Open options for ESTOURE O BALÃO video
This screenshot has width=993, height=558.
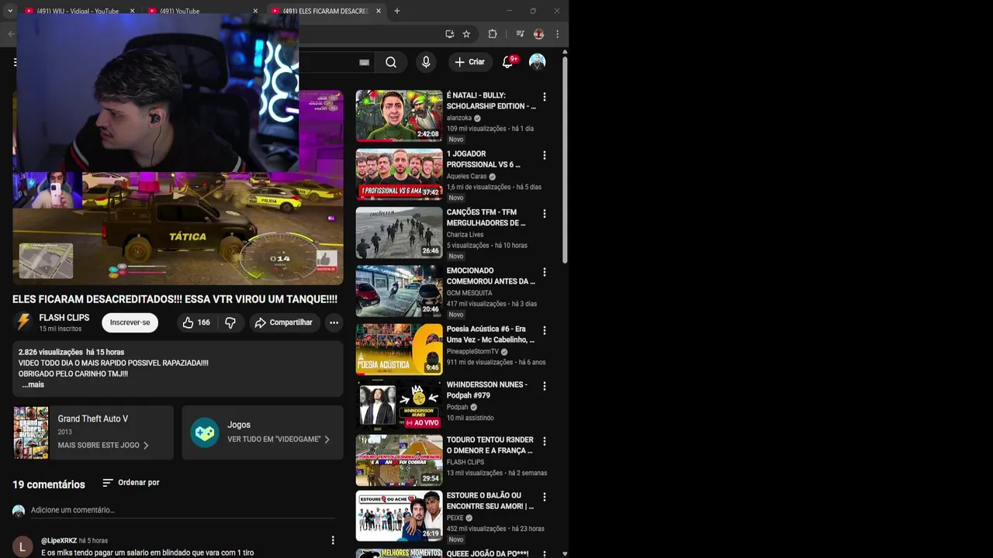544,497
